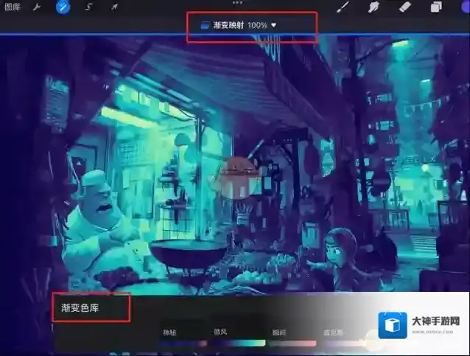470x356 pixels.
Task: Select the Eraser tool
Action: [x=405, y=7]
